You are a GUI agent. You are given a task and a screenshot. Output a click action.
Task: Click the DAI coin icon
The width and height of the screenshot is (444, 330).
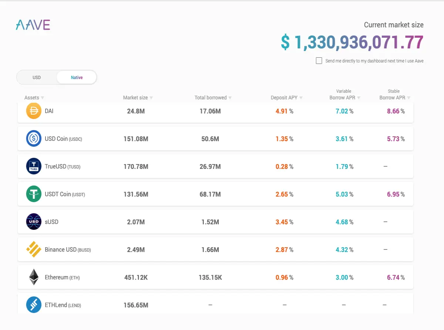[x=34, y=111]
